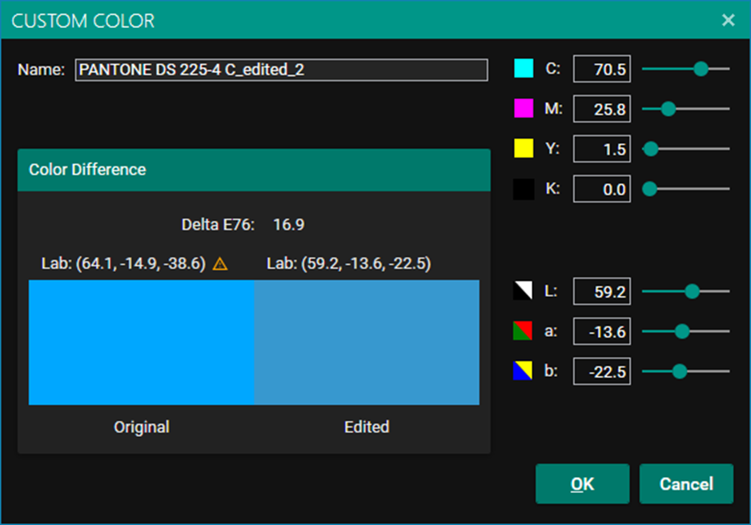Screen dimensions: 751x525
Task: Click the Cyan slider handle
Action: point(701,70)
